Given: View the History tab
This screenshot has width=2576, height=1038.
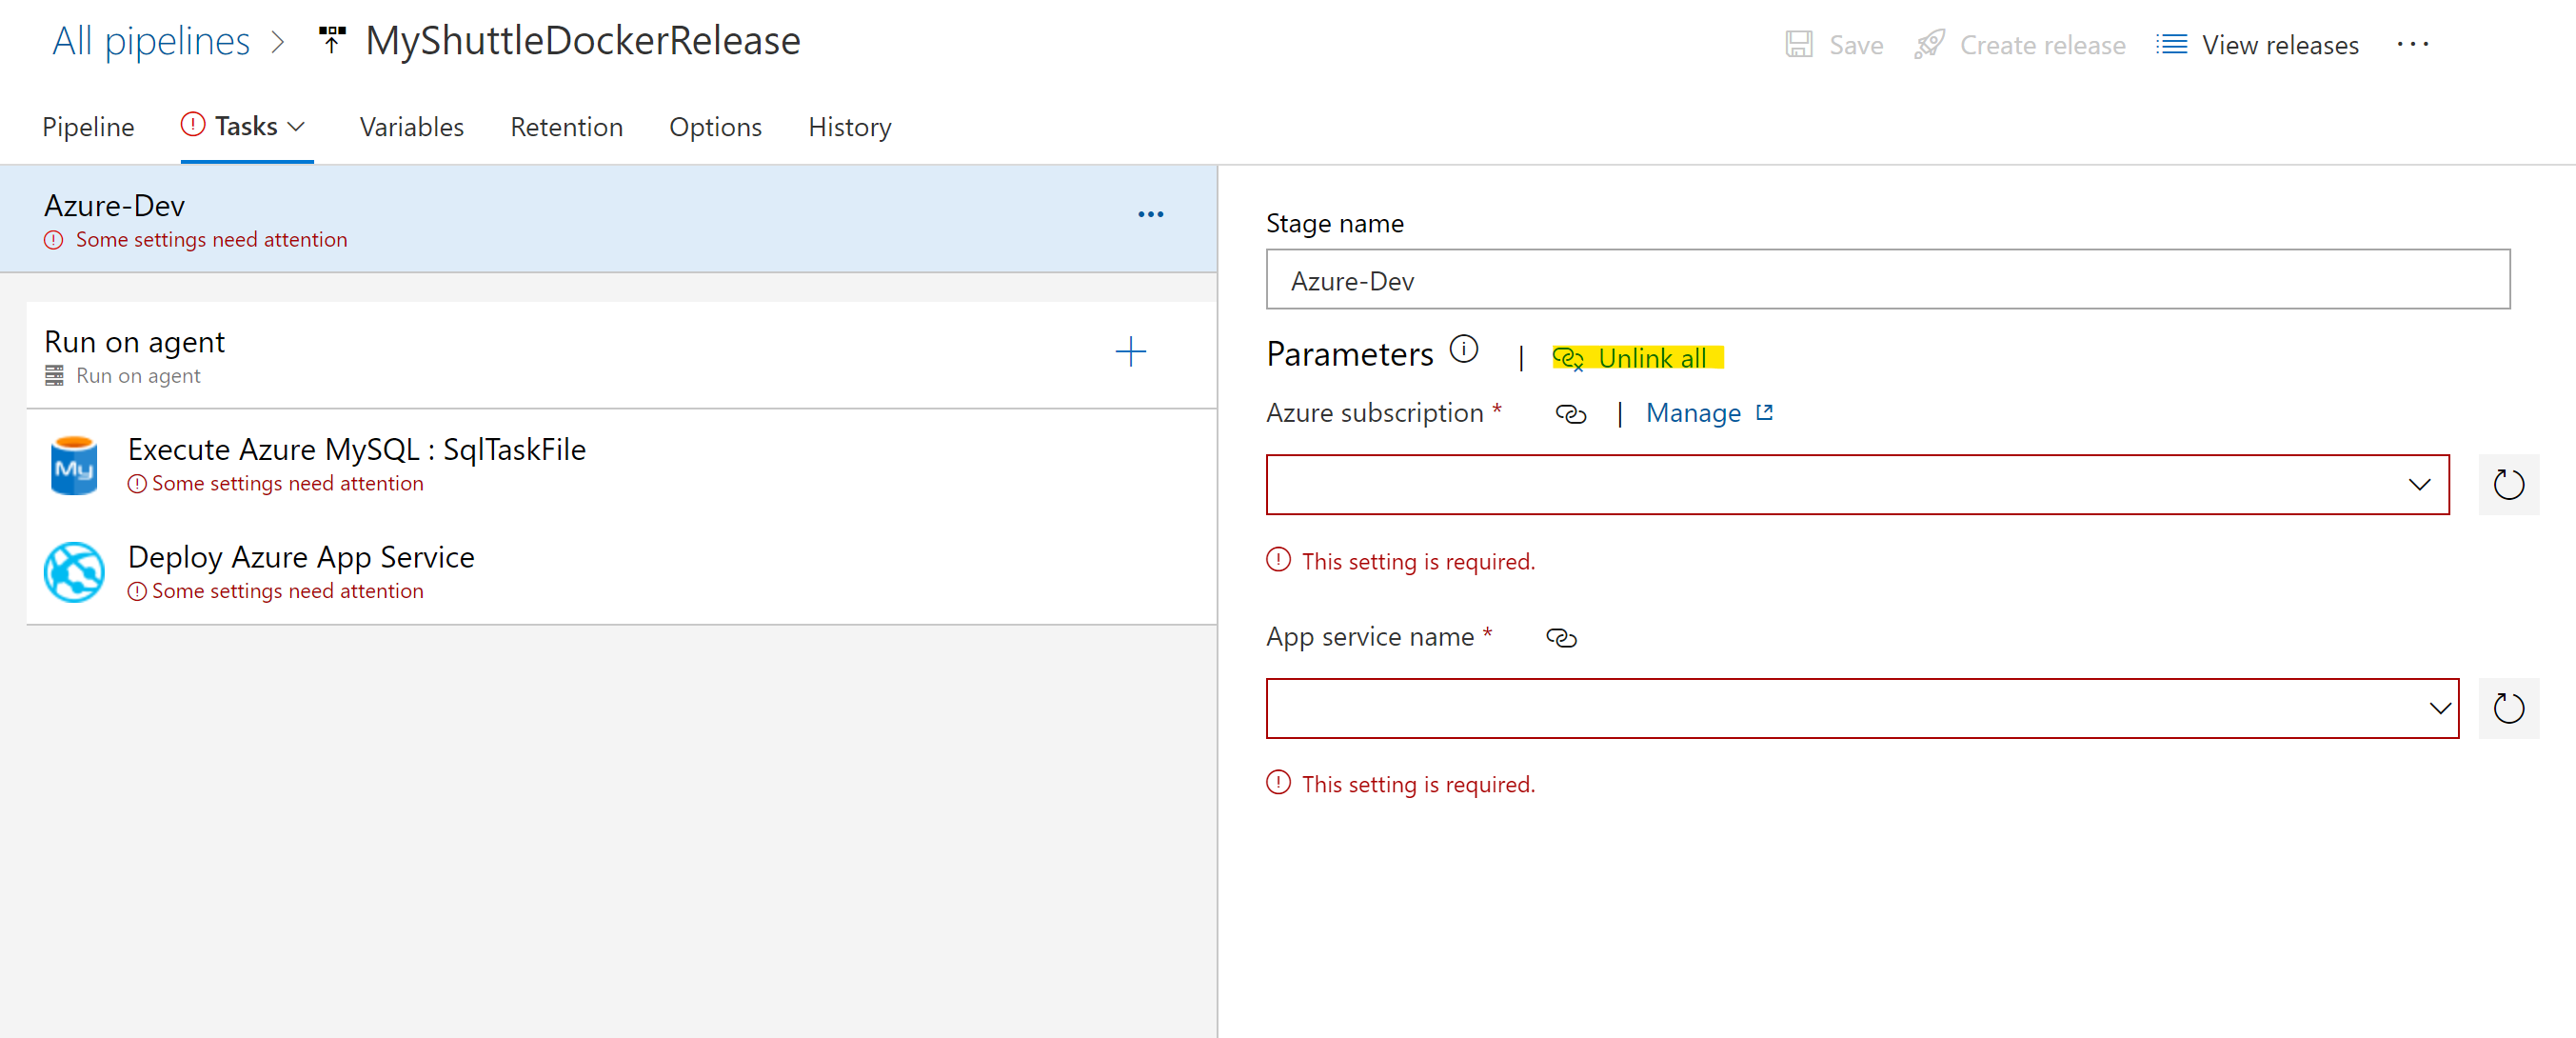Looking at the screenshot, I should [849, 127].
